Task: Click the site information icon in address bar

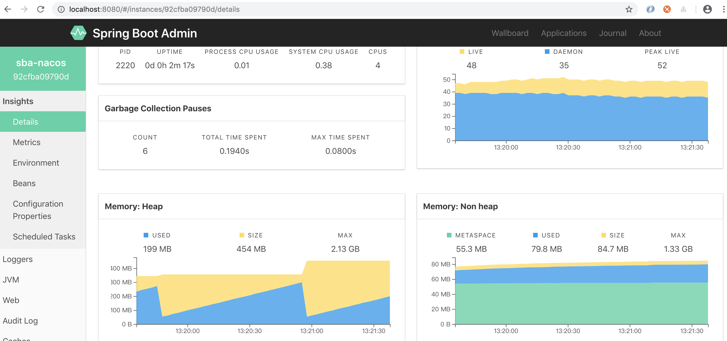Action: [61, 9]
